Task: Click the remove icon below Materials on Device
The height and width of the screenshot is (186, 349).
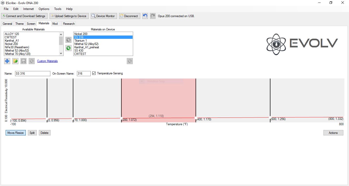Action: [130, 61]
